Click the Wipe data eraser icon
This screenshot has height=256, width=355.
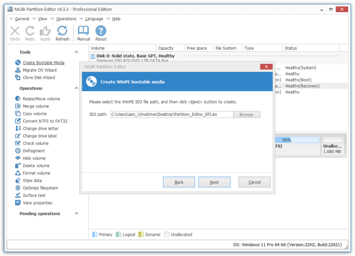click(x=18, y=181)
